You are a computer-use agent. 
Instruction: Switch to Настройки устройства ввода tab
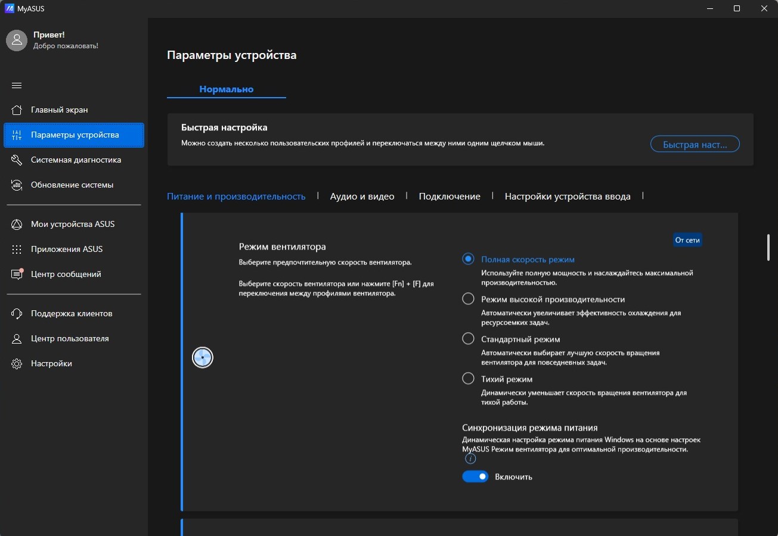568,196
